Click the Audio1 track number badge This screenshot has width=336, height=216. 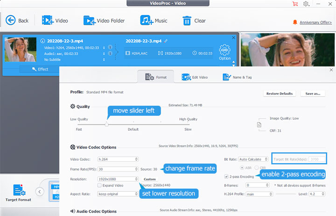(x=110, y=53)
